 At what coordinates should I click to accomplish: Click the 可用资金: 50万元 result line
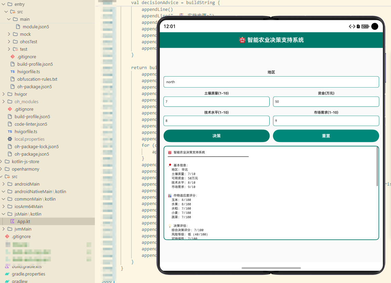(185, 178)
